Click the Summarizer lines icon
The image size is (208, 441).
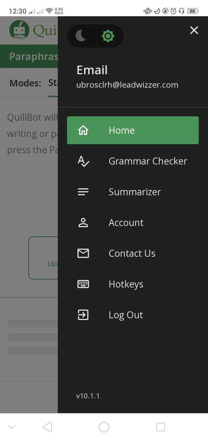(x=83, y=192)
